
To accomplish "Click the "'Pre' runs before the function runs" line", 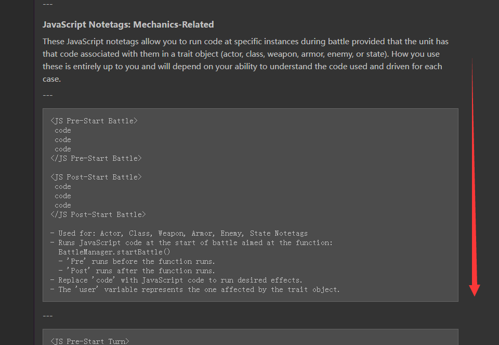I will tap(137, 262).
